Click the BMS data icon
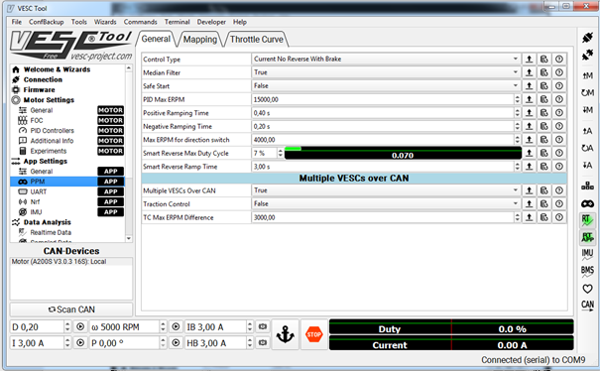600x371 pixels. (587, 271)
